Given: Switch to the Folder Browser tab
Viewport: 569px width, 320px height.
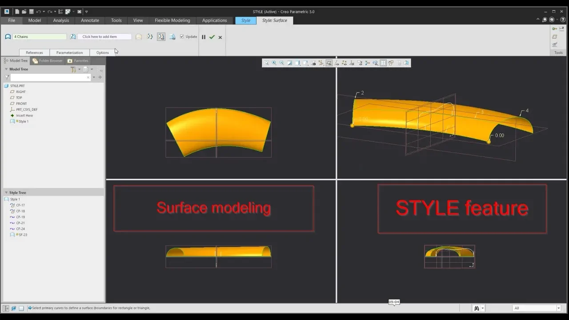Looking at the screenshot, I should [x=48, y=60].
